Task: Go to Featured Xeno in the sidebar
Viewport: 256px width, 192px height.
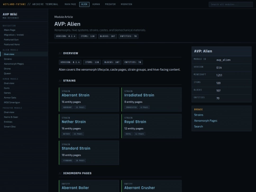Action: click(x=12, y=45)
